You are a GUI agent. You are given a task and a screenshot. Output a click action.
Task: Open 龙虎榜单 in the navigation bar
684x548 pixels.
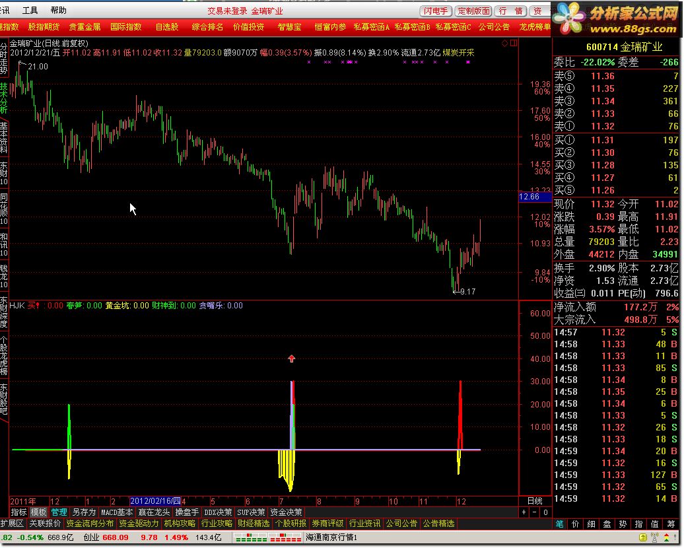[x=535, y=27]
